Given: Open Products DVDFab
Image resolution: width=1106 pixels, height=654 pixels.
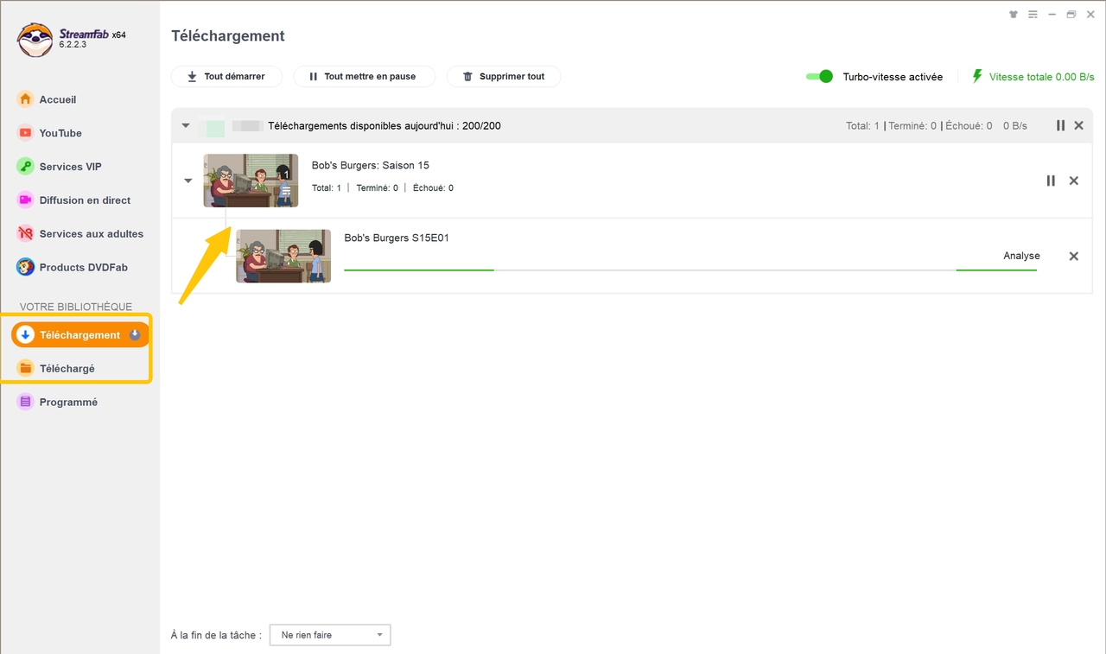Looking at the screenshot, I should (83, 268).
